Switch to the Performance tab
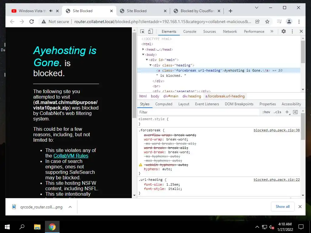Image resolution: width=311 pixels, height=233 pixels. pyautogui.click(x=254, y=32)
